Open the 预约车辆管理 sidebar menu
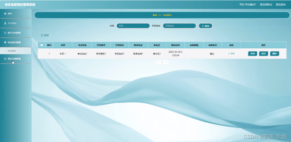The image size is (291, 142). (x=16, y=59)
